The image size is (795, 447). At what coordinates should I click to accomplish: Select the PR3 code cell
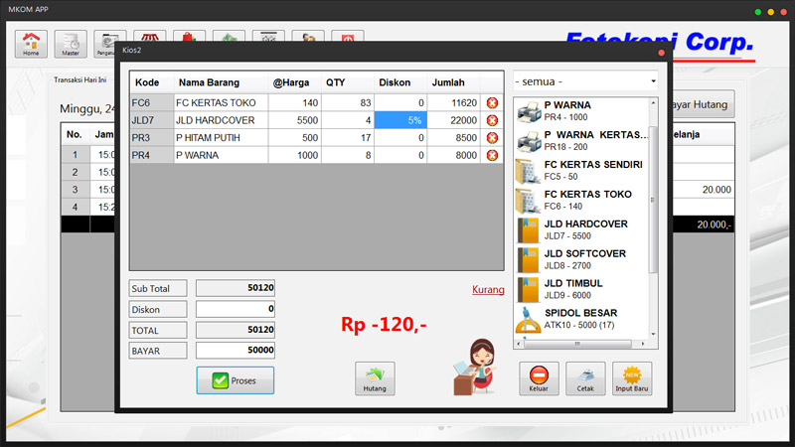coord(152,138)
